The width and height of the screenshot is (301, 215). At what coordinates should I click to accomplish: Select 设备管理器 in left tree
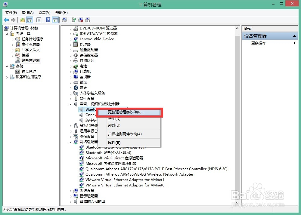(x=31, y=61)
